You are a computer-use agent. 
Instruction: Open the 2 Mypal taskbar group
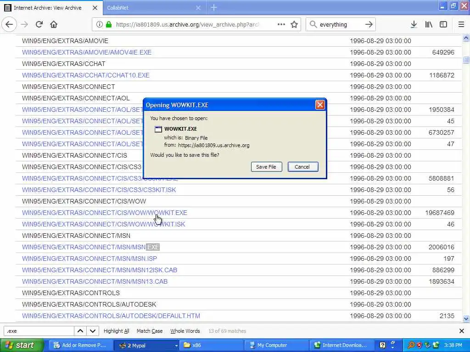tap(146, 345)
